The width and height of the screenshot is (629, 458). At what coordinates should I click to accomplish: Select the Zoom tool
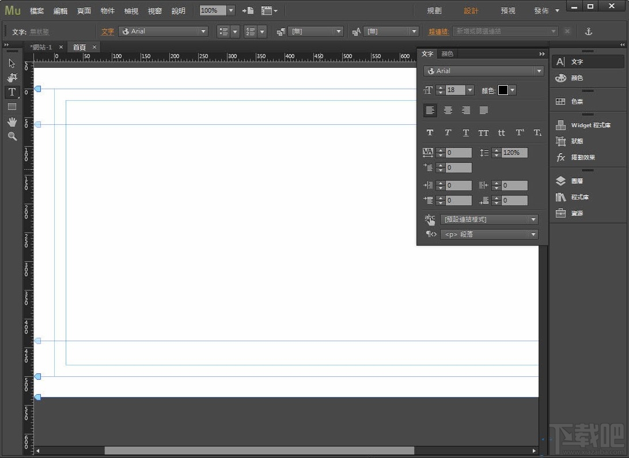pyautogui.click(x=12, y=136)
